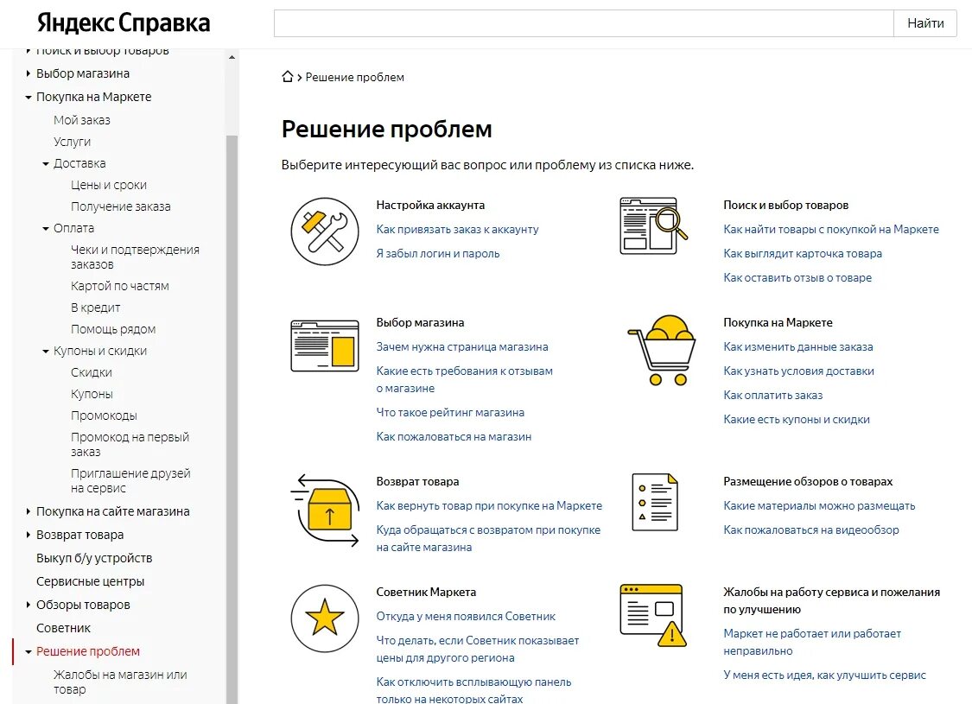Select В кредит in sidebar
The height and width of the screenshot is (704, 972).
pos(95,308)
